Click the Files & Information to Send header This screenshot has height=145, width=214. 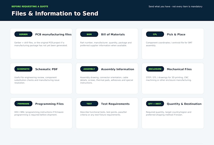point(55,14)
